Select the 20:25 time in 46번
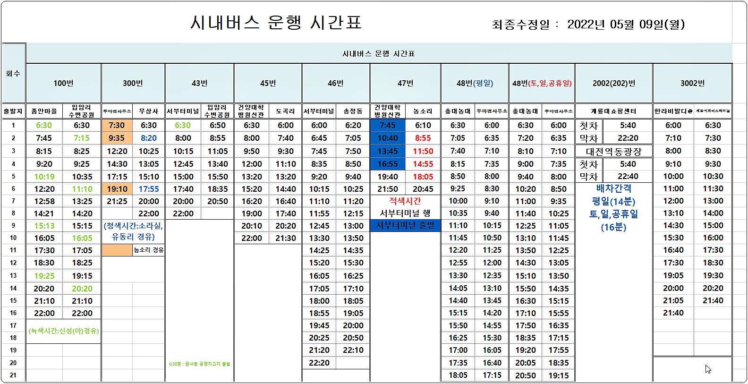748x384 pixels. tap(319, 338)
